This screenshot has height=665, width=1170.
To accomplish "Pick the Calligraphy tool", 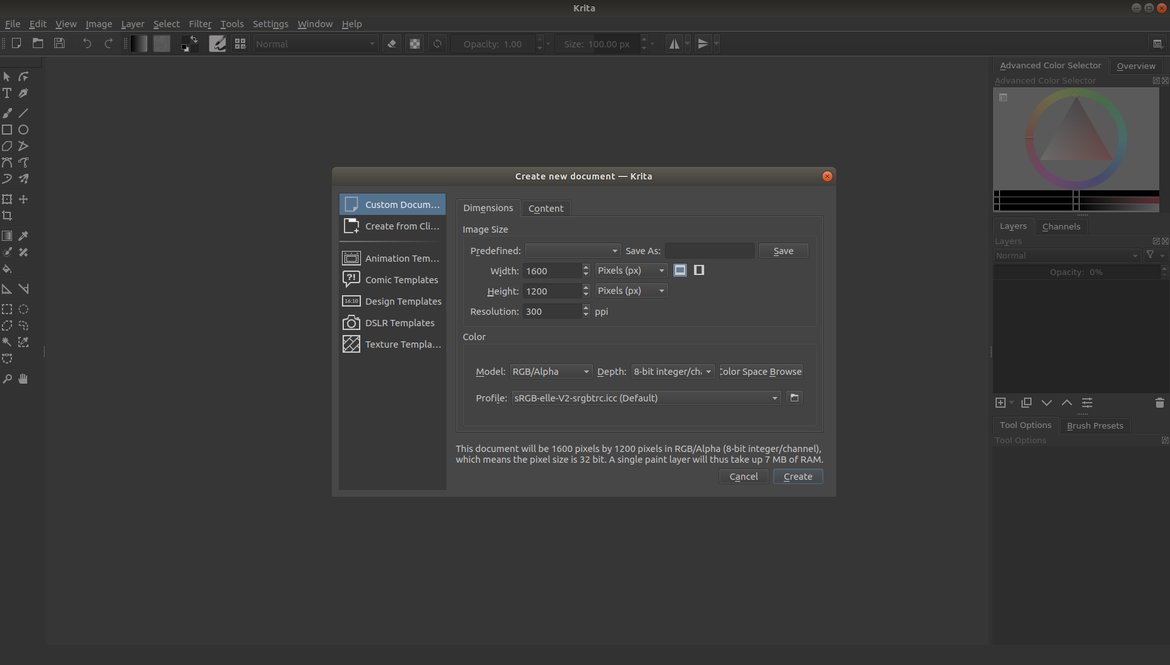I will pyautogui.click(x=23, y=93).
